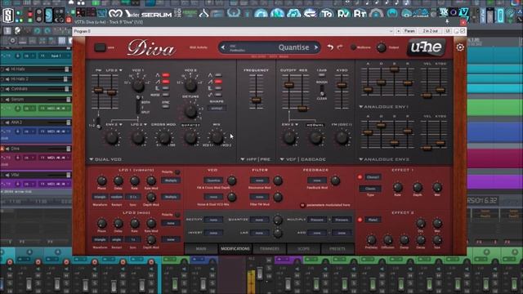Toggle LFO 1 Polarity button
Viewport: 523px width, 294px height.
click(177, 172)
